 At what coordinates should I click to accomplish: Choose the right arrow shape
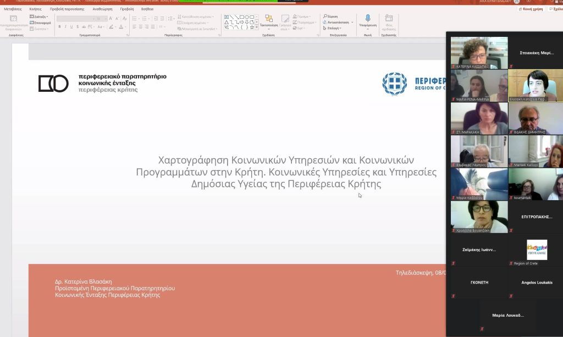242,22
